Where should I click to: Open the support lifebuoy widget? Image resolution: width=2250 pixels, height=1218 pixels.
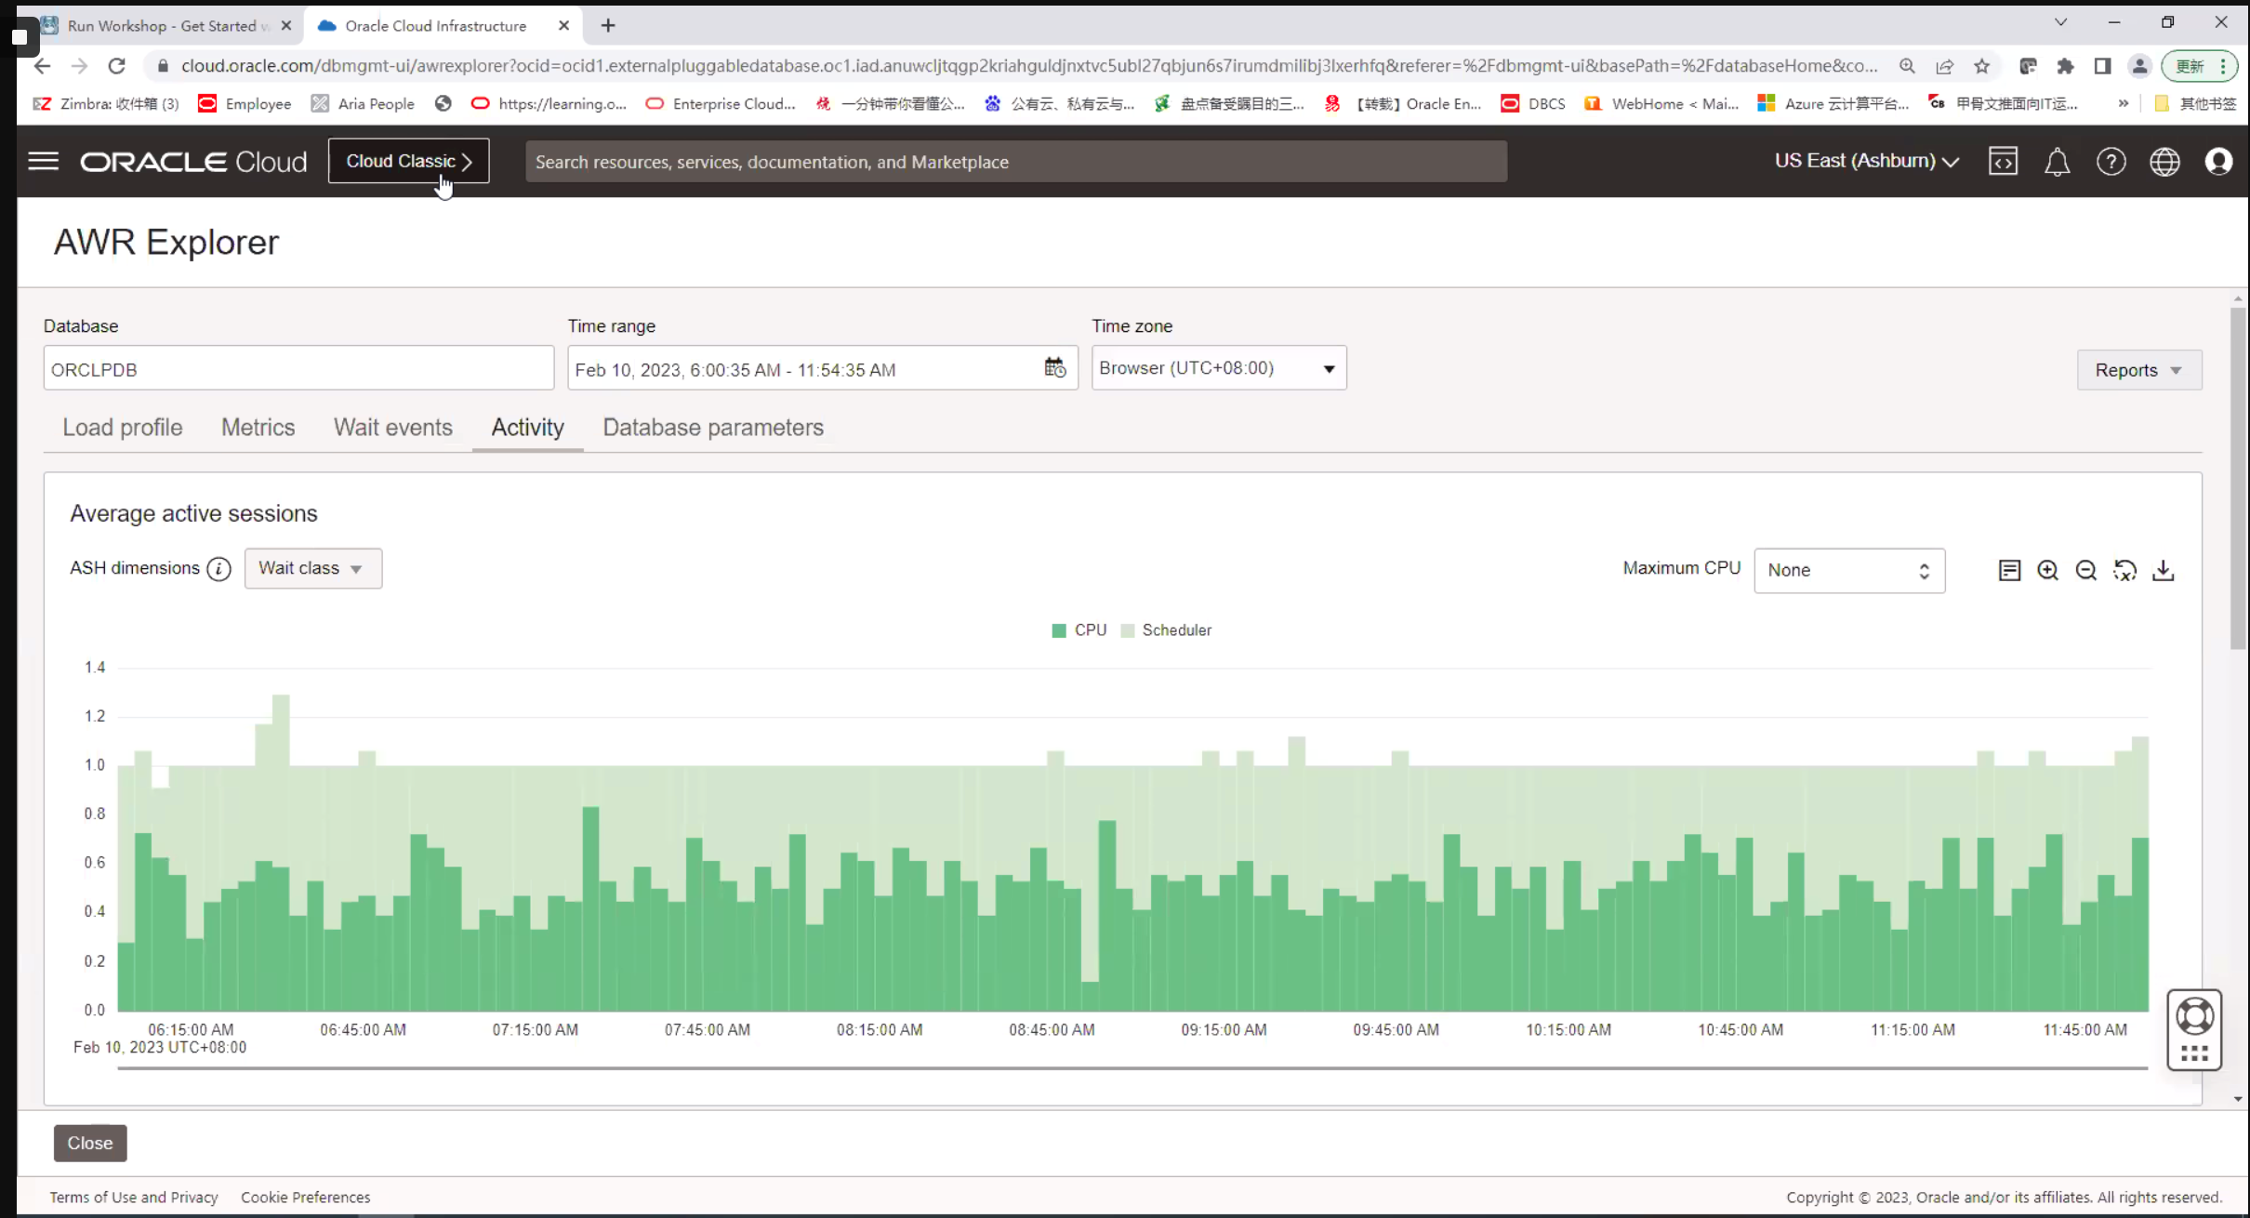pos(2194,1015)
